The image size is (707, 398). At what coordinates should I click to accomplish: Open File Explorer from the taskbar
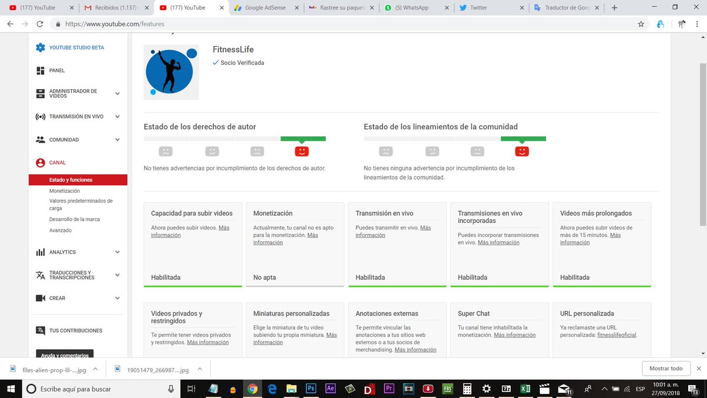point(291,389)
